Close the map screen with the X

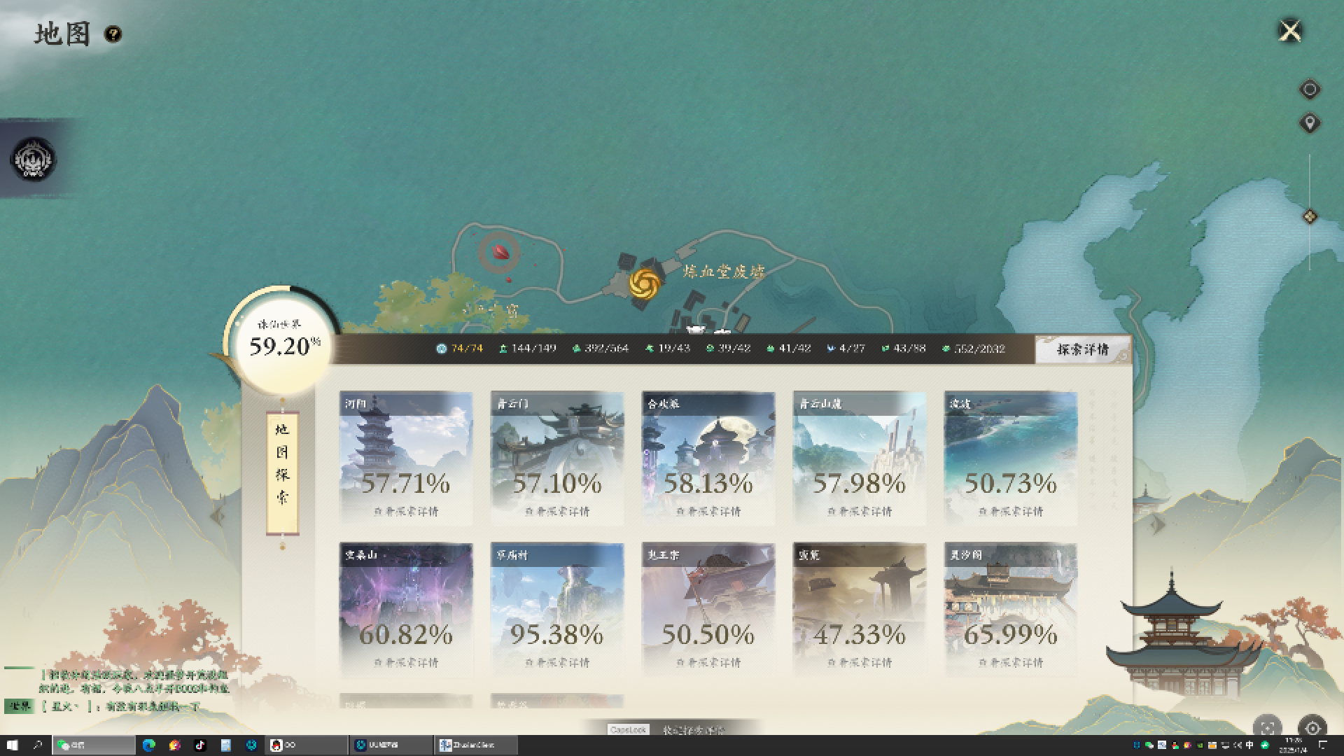point(1290,31)
